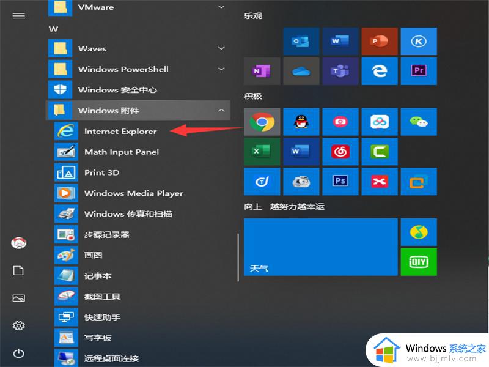The image size is (489, 367).
Task: Click the Power button
Action: click(x=19, y=354)
